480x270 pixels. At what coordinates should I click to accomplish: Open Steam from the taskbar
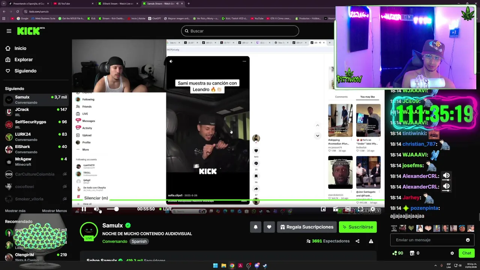tap(265, 265)
